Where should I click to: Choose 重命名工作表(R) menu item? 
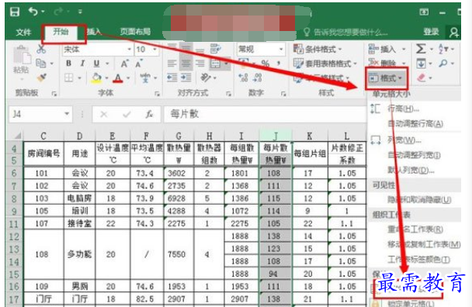pyautogui.click(x=415, y=229)
